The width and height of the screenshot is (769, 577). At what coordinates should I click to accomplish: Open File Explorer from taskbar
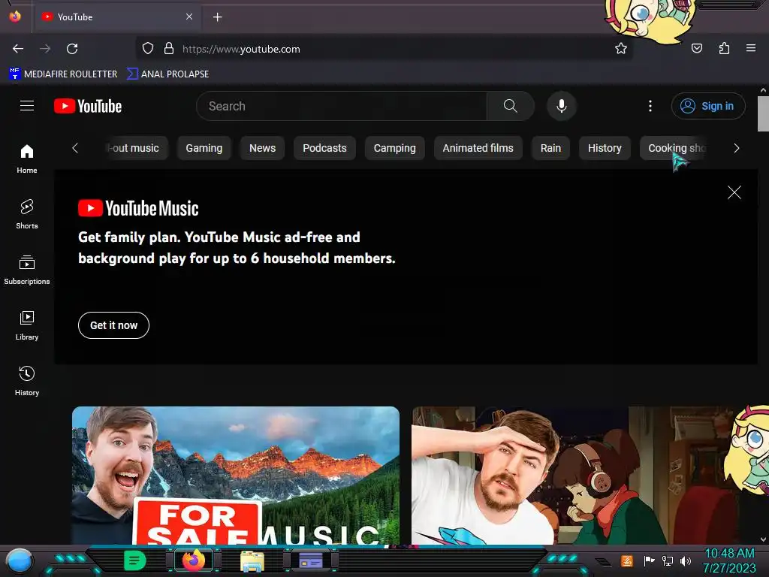[252, 560]
